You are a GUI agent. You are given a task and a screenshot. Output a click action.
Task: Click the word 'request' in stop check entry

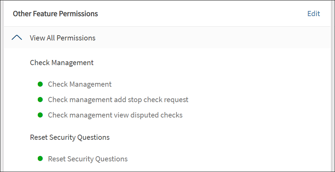[176, 100]
